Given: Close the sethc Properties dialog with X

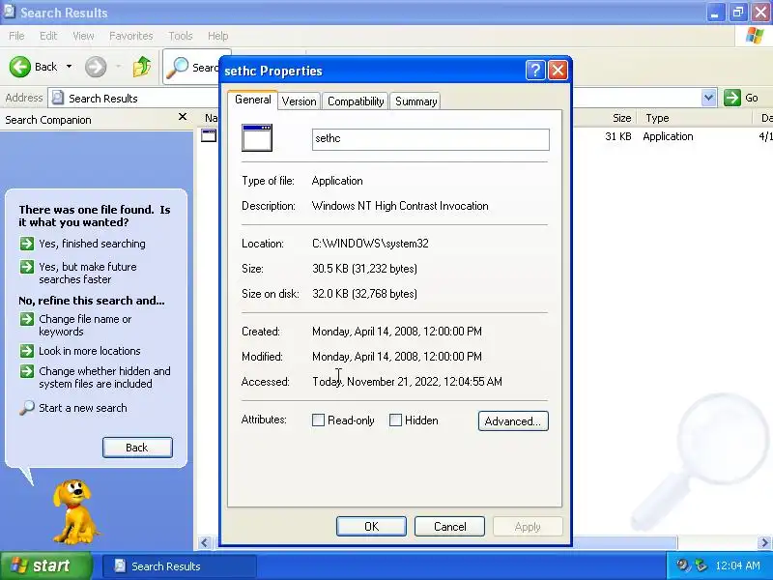Looking at the screenshot, I should tap(558, 70).
